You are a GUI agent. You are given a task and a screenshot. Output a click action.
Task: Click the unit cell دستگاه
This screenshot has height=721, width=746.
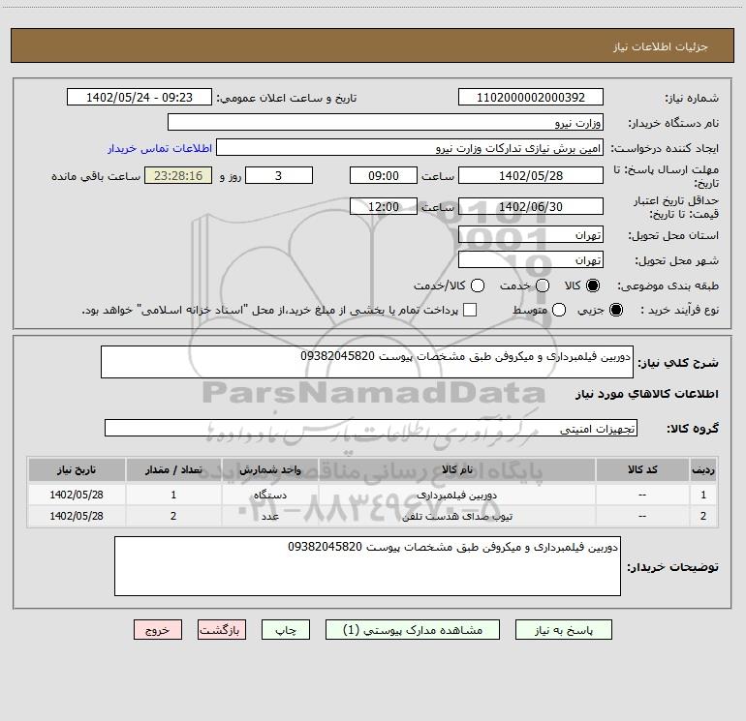tap(269, 495)
